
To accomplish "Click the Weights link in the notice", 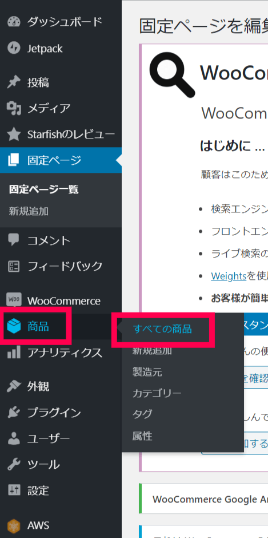I will pyautogui.click(x=229, y=276).
